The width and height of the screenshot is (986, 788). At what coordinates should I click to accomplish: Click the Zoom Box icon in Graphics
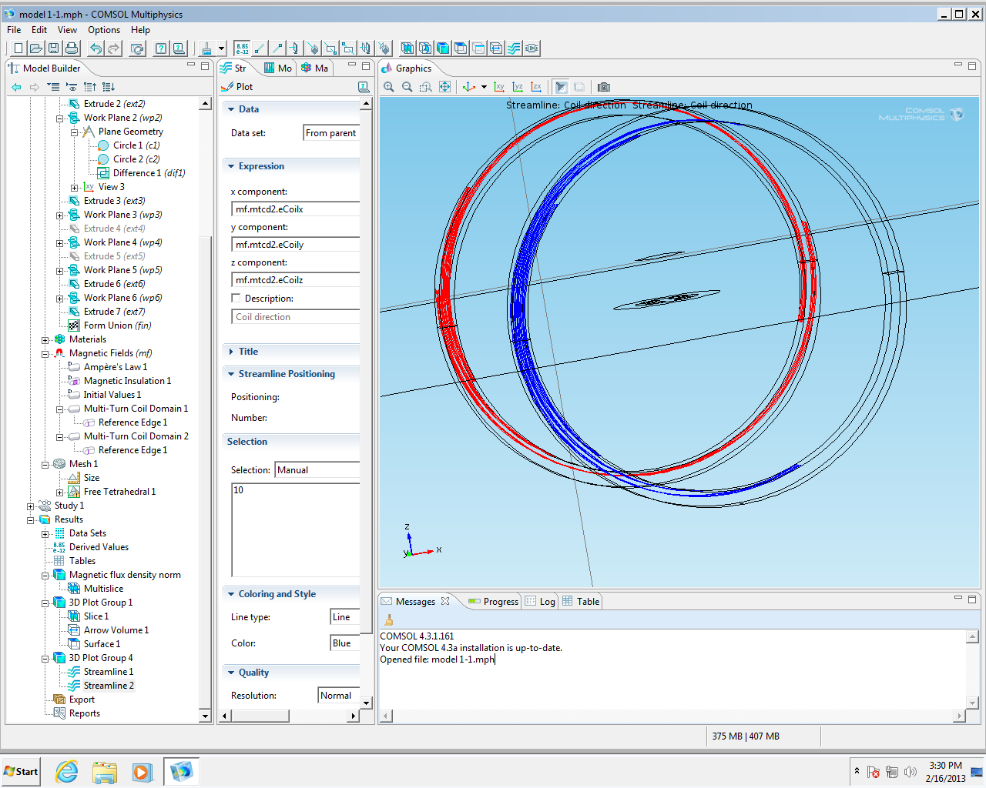point(426,87)
